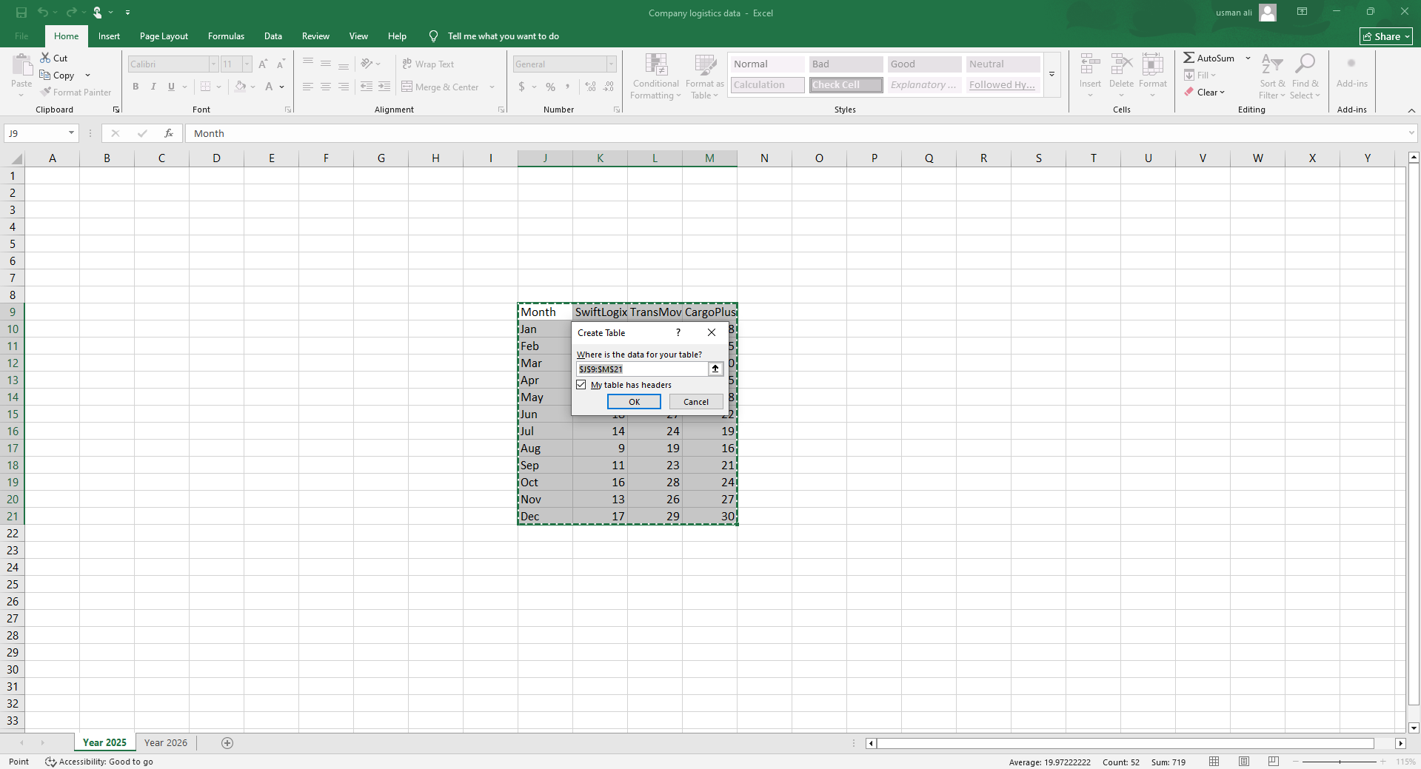Viewport: 1421px width, 769px height.
Task: Click the Increase Decimal icon
Action: pos(590,87)
